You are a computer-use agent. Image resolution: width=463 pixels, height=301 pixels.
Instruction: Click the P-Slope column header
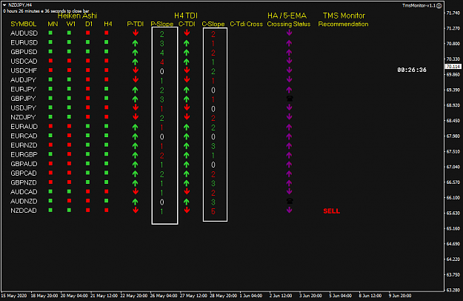161,24
